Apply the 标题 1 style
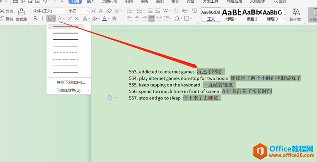The width and height of the screenshot is (317, 162). click(232, 14)
